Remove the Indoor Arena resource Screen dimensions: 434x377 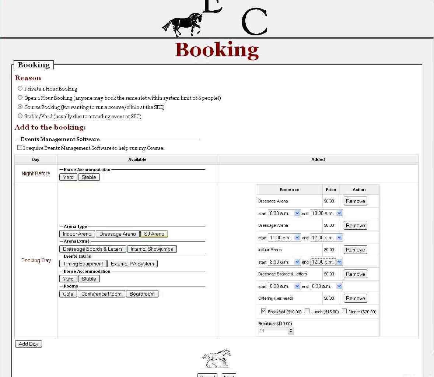click(355, 250)
